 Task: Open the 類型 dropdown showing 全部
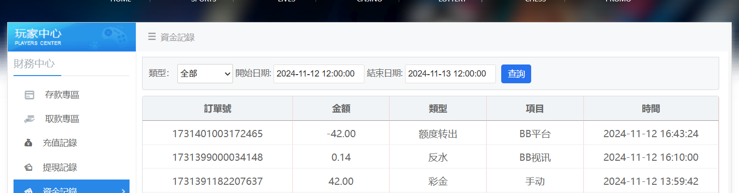pyautogui.click(x=205, y=74)
